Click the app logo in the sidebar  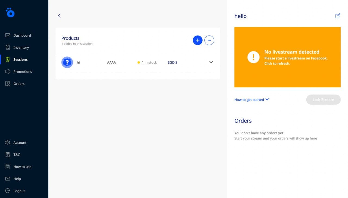10,12
